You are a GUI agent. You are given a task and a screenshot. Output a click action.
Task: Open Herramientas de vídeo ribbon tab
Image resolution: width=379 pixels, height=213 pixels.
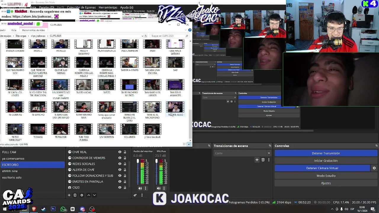pyautogui.click(x=33, y=30)
